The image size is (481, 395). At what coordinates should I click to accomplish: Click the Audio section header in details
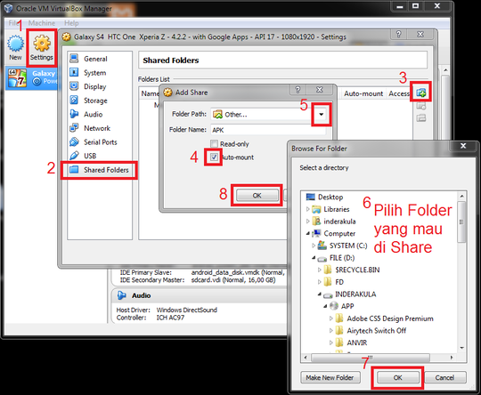coord(141,295)
